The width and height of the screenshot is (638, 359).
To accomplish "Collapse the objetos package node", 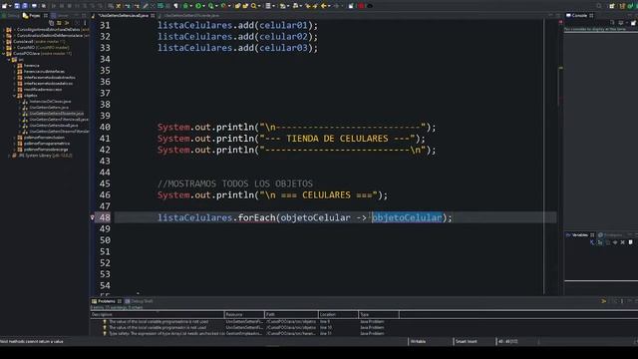I will tap(14, 96).
